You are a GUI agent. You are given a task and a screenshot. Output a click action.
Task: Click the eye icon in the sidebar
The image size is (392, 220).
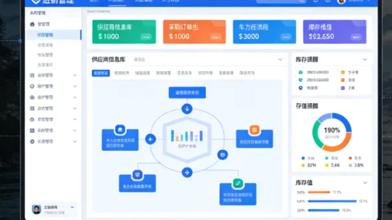[x=32, y=97]
